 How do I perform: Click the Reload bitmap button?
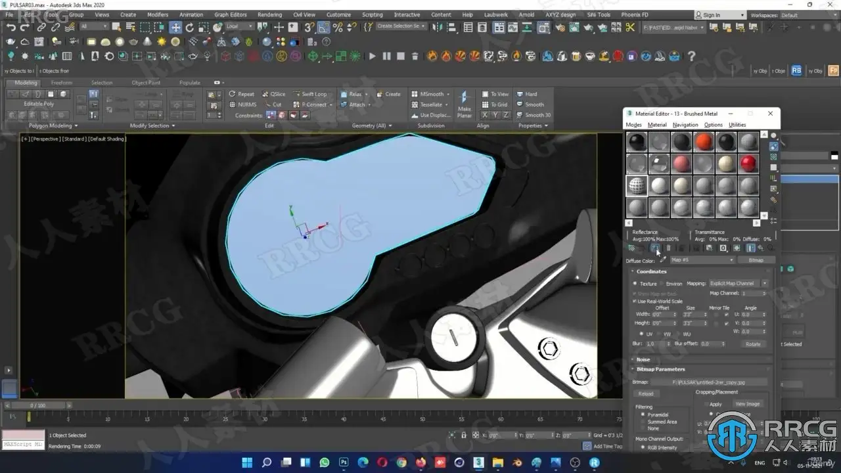click(x=646, y=394)
